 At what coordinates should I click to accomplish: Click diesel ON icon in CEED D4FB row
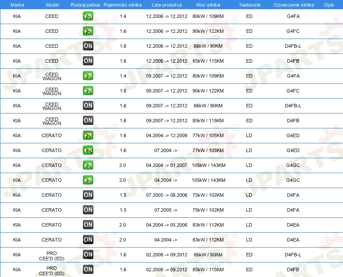88,60
